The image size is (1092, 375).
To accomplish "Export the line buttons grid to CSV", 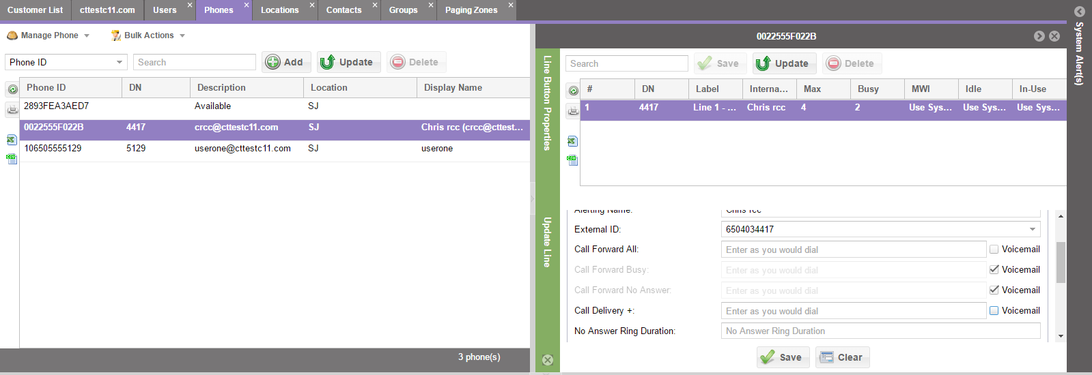I will 572,160.
